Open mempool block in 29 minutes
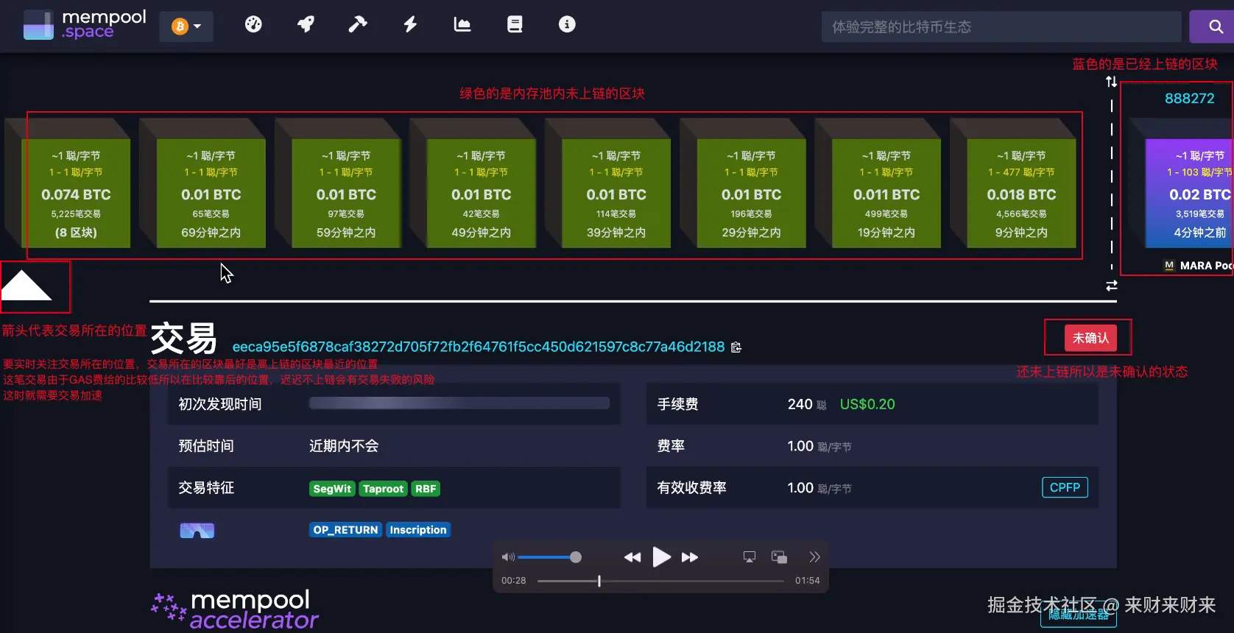1234x633 pixels. (752, 193)
